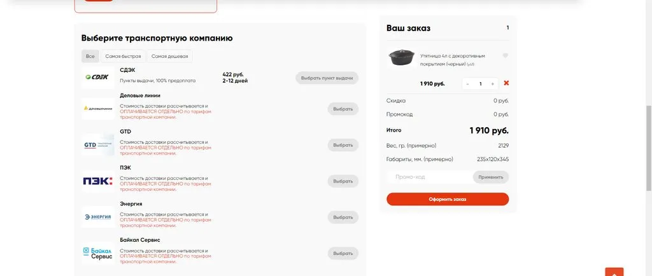The height and width of the screenshot is (276, 652).
Task: Apply promo code with Применить button
Action: point(490,177)
